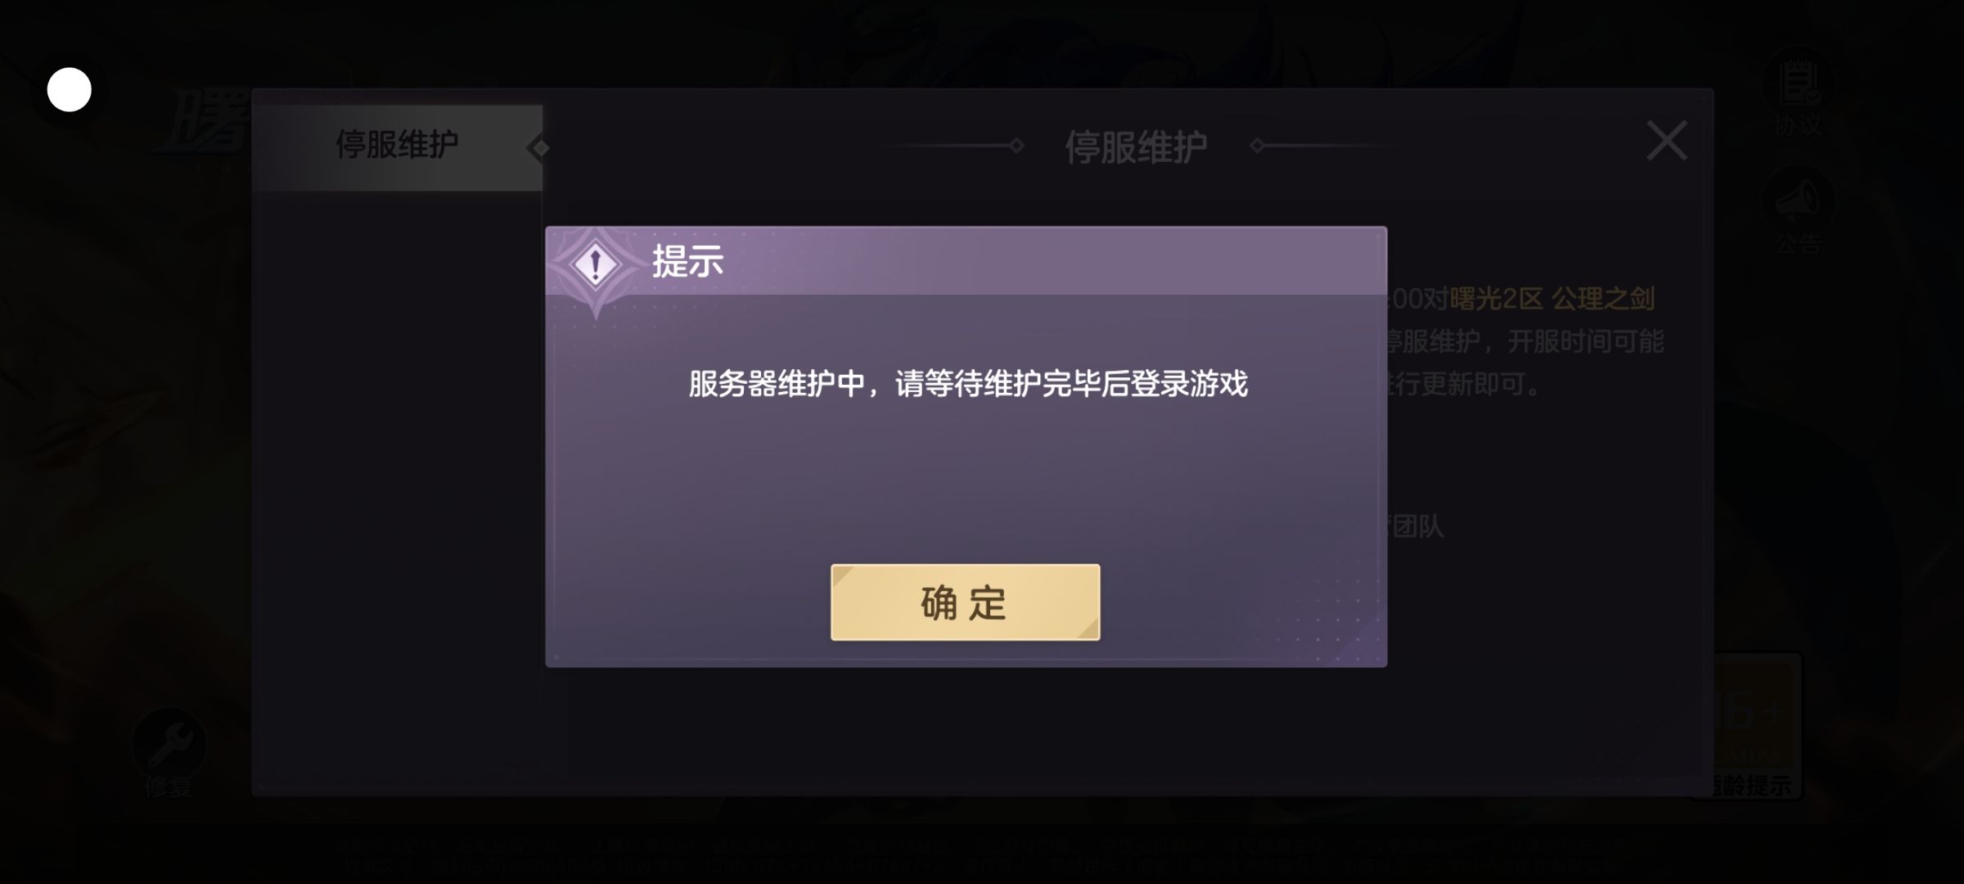
Task: Click the 服务器维护中 message text
Action: [x=968, y=384]
